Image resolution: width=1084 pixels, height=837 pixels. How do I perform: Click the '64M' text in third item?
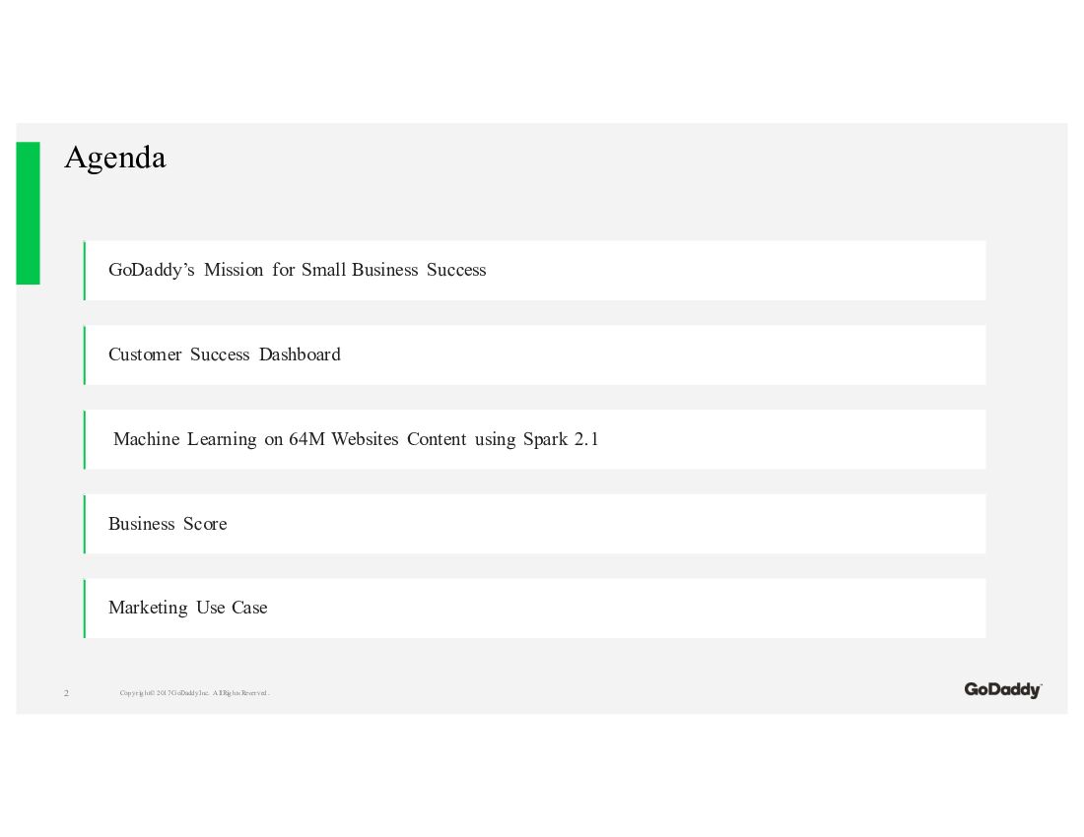coord(306,439)
